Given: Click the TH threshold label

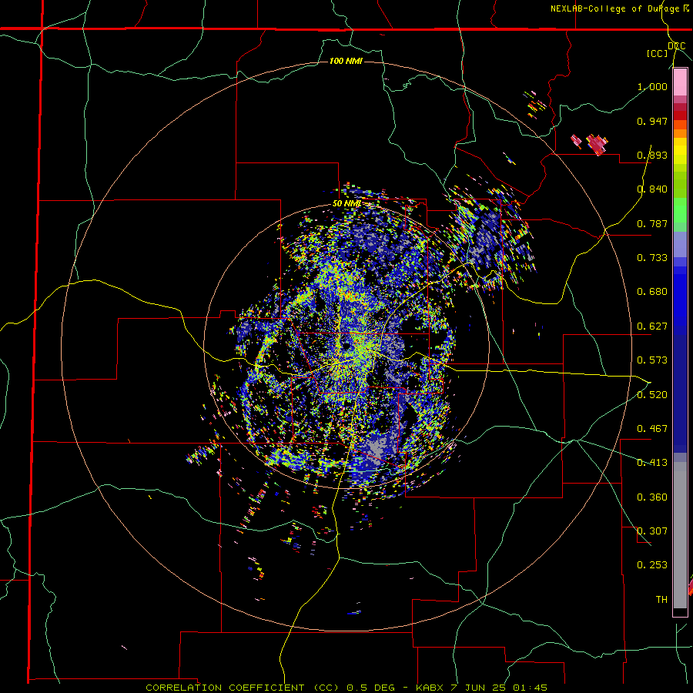Looking at the screenshot, I should (x=661, y=599).
